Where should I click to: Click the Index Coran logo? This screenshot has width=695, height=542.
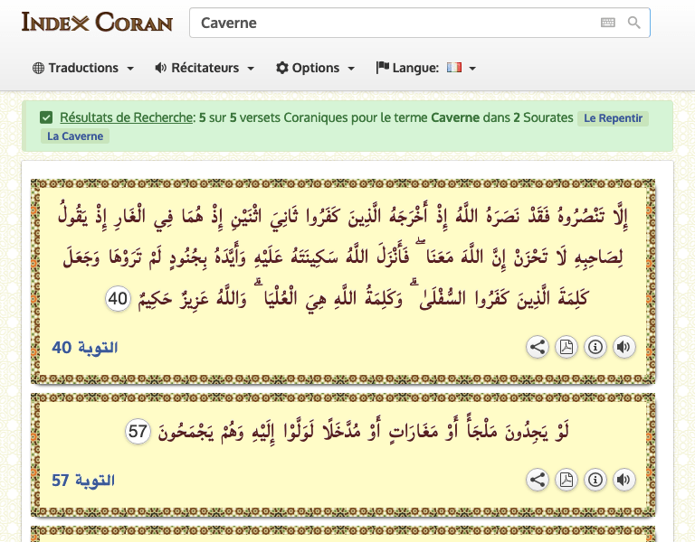click(x=97, y=22)
